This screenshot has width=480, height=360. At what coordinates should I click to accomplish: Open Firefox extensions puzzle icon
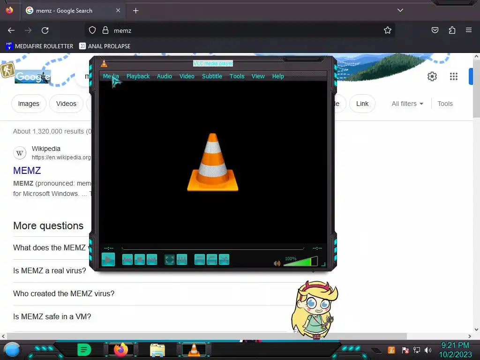click(x=452, y=30)
